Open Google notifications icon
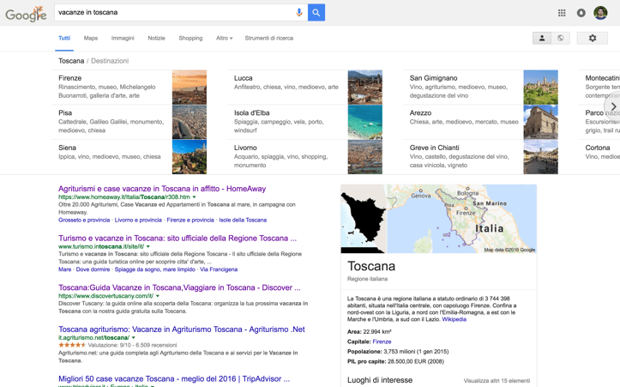Screen dimensions: 620x387 pyautogui.click(x=581, y=13)
